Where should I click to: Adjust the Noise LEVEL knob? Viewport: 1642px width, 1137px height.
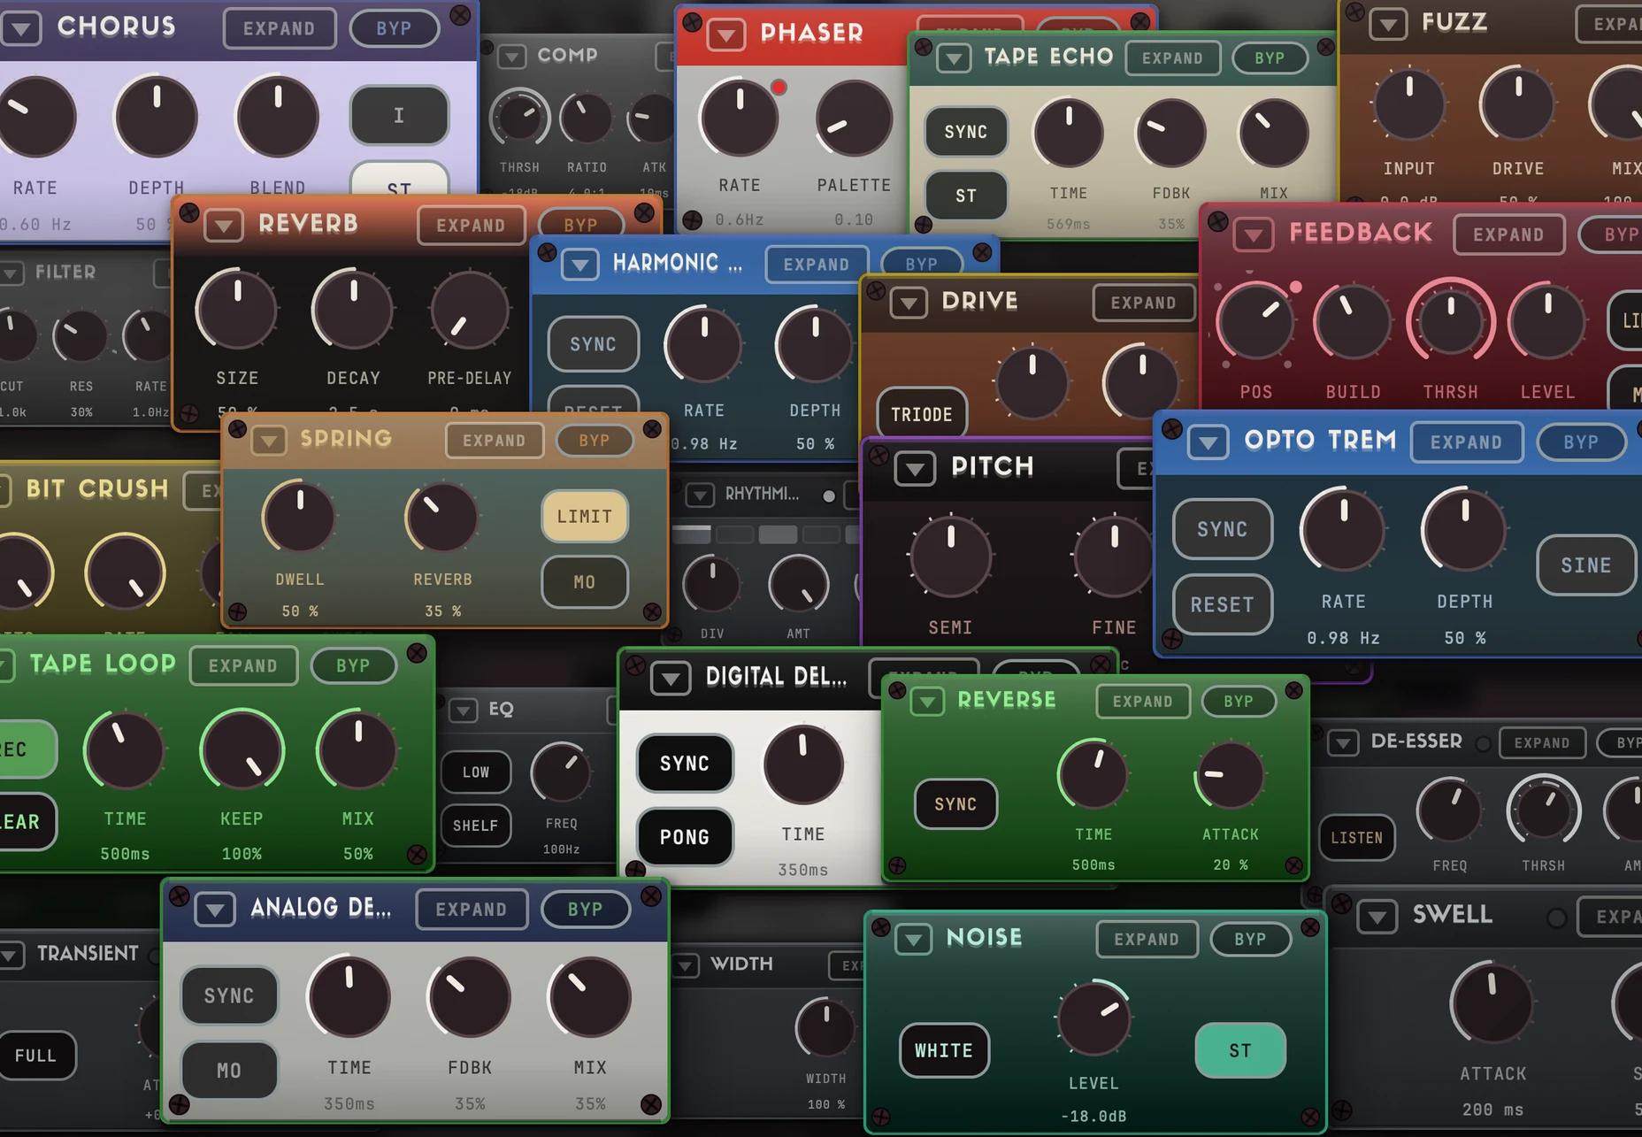1094,1018
